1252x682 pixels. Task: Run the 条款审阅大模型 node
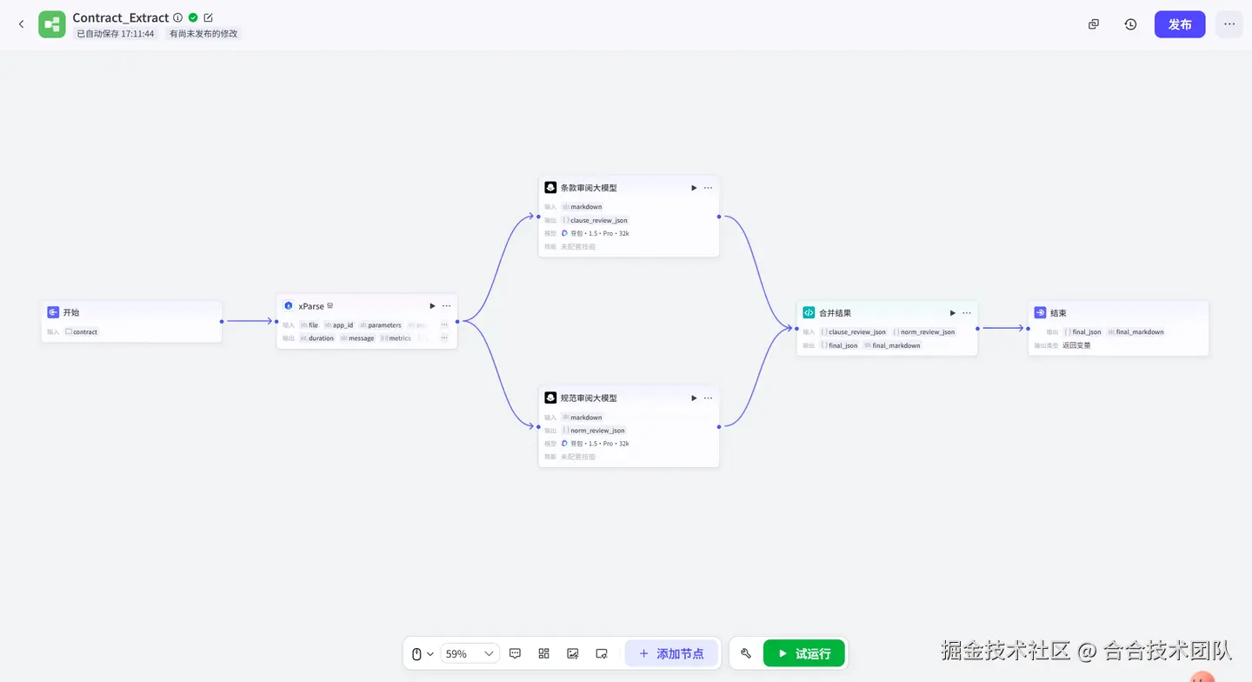pos(694,188)
